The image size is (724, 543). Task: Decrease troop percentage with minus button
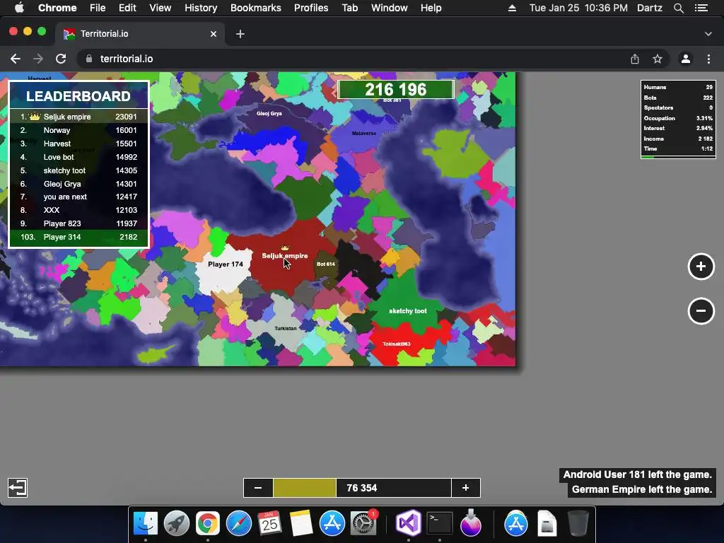[x=258, y=488]
